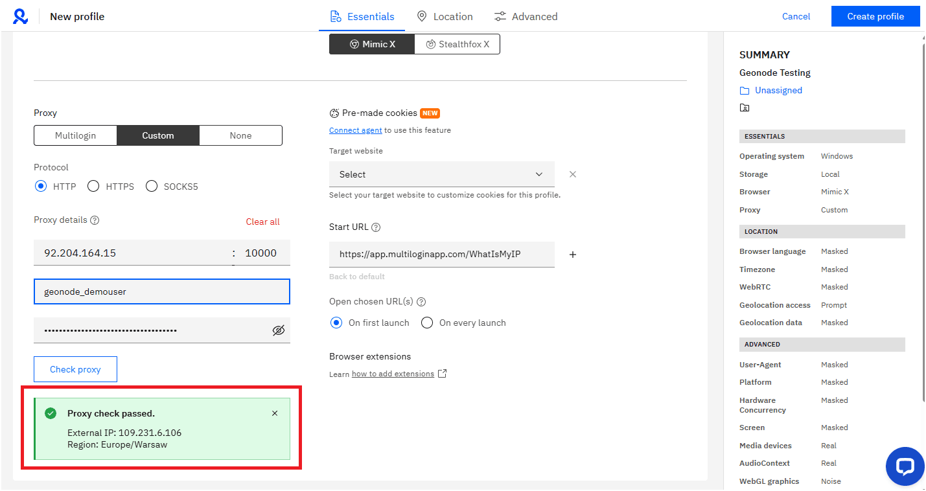Image resolution: width=926 pixels, height=491 pixels.
Task: Select the SOCKS5 protocol radio button
Action: (152, 187)
